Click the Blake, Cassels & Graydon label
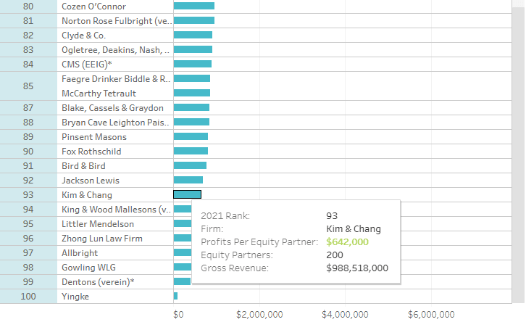The width and height of the screenshot is (526, 322). click(112, 108)
